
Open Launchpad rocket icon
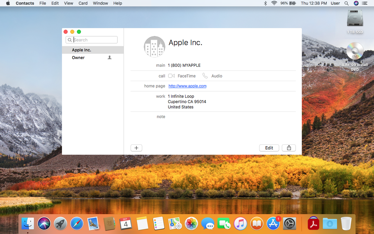click(60, 224)
